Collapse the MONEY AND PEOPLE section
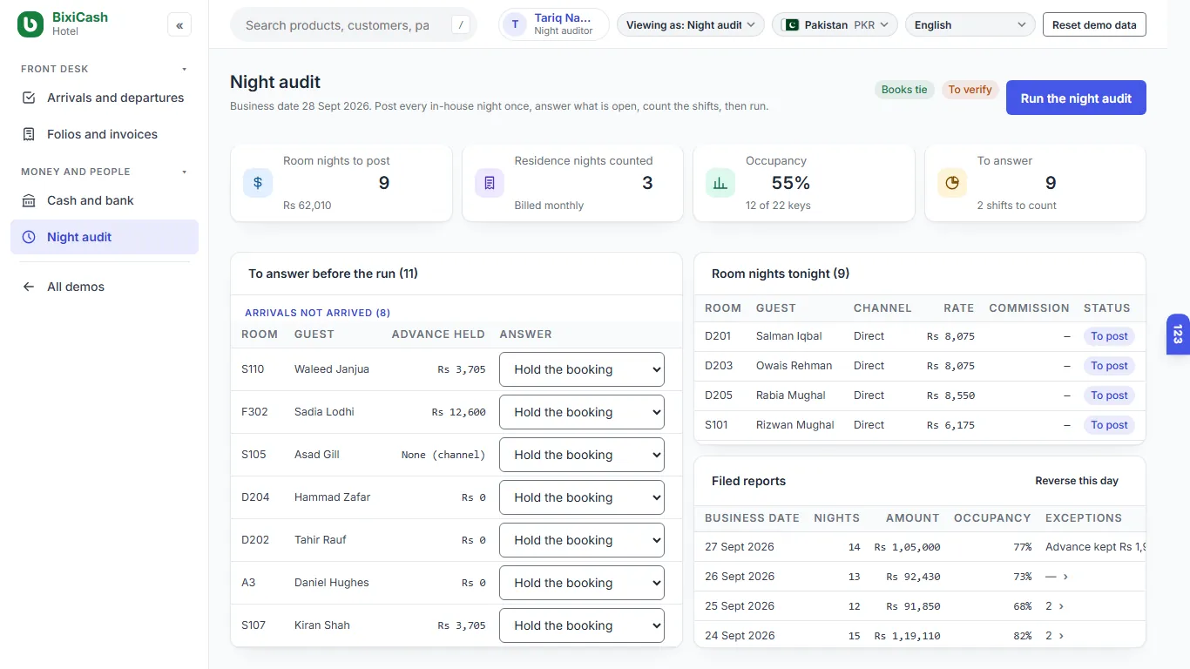 pyautogui.click(x=184, y=172)
